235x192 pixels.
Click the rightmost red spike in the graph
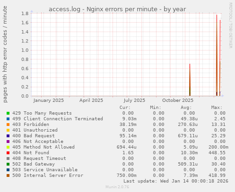coord(220,58)
